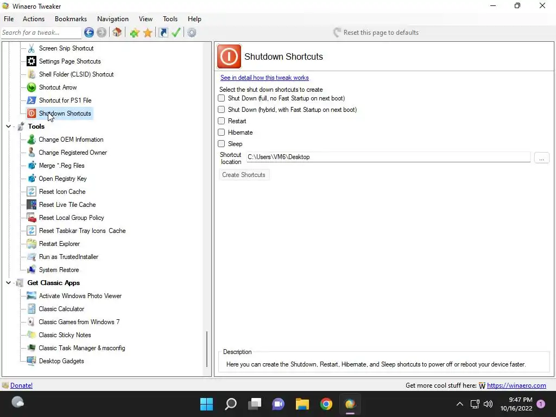Click the Settings Page Shortcuts gear icon
This screenshot has height=417, width=556.
click(x=31, y=61)
